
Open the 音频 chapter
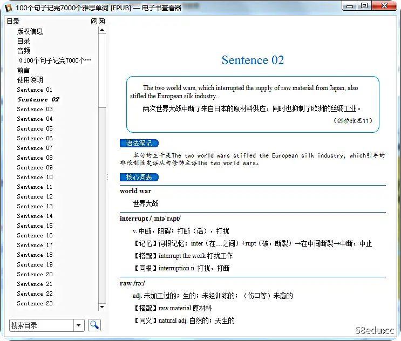(x=24, y=51)
